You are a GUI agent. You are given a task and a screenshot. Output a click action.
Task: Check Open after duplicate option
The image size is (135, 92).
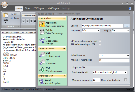(125, 80)
